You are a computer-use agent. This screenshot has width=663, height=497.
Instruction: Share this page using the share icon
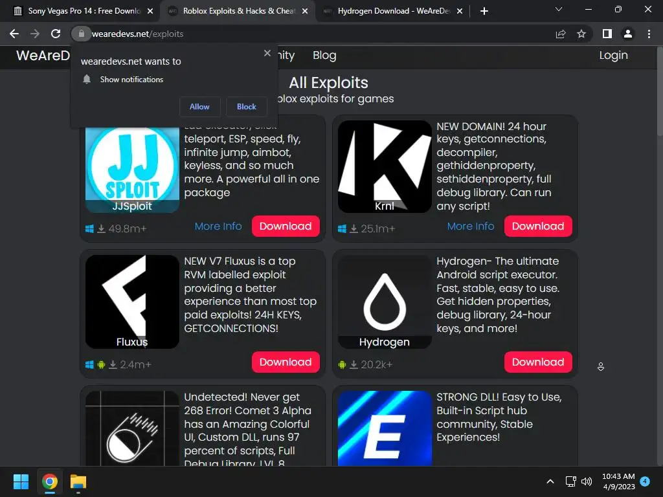point(561,34)
